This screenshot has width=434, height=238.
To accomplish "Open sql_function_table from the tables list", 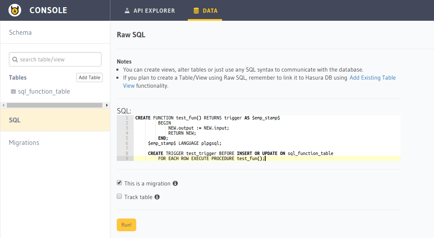I will click(x=44, y=91).
